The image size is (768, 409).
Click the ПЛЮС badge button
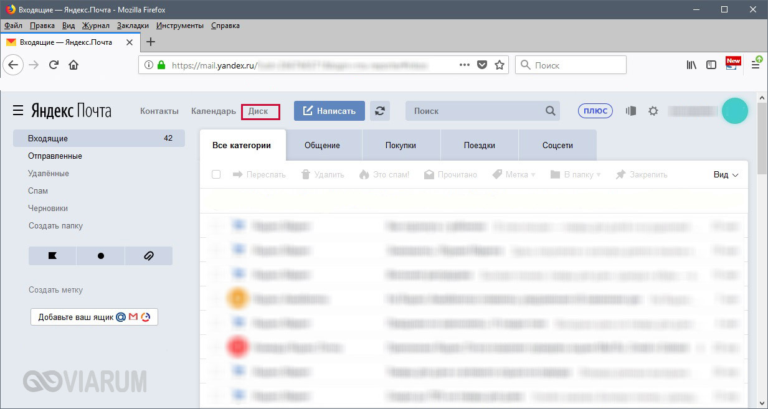[595, 111]
